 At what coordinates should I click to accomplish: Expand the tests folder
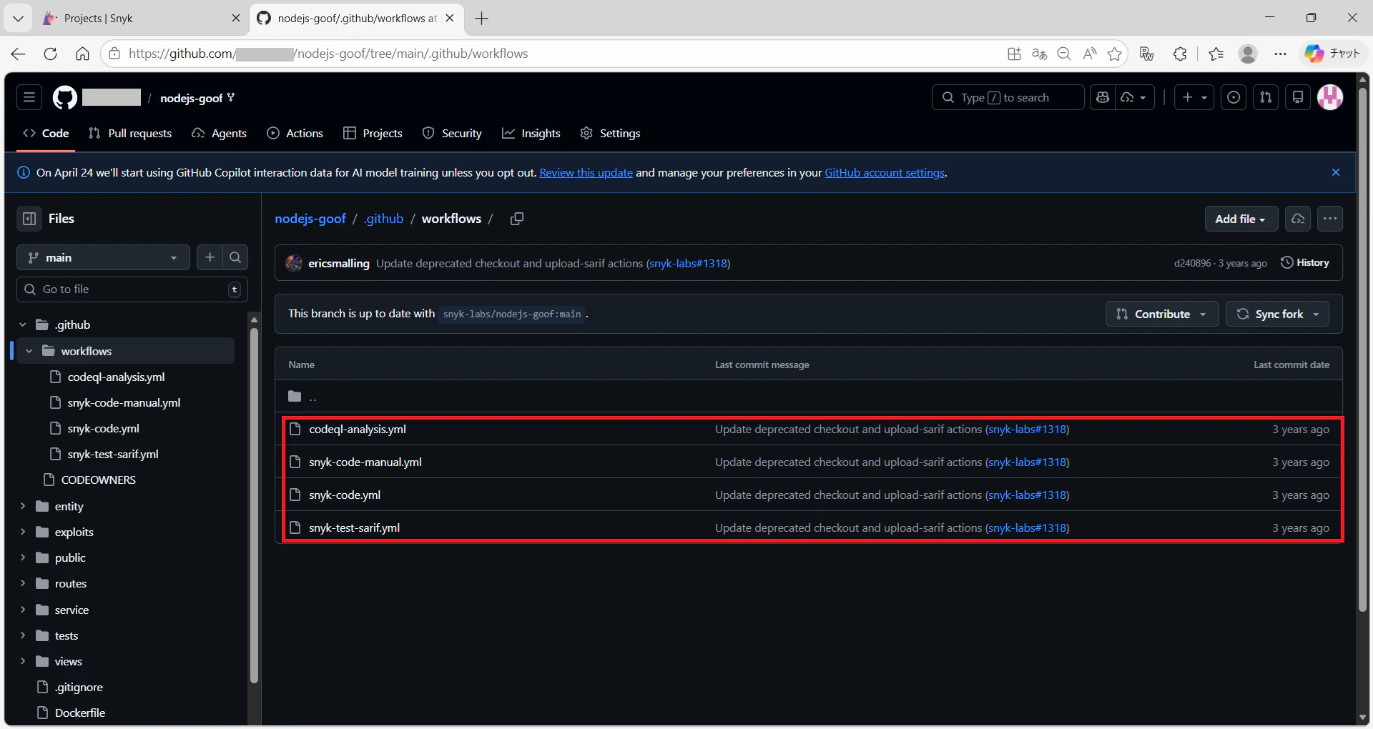click(23, 635)
